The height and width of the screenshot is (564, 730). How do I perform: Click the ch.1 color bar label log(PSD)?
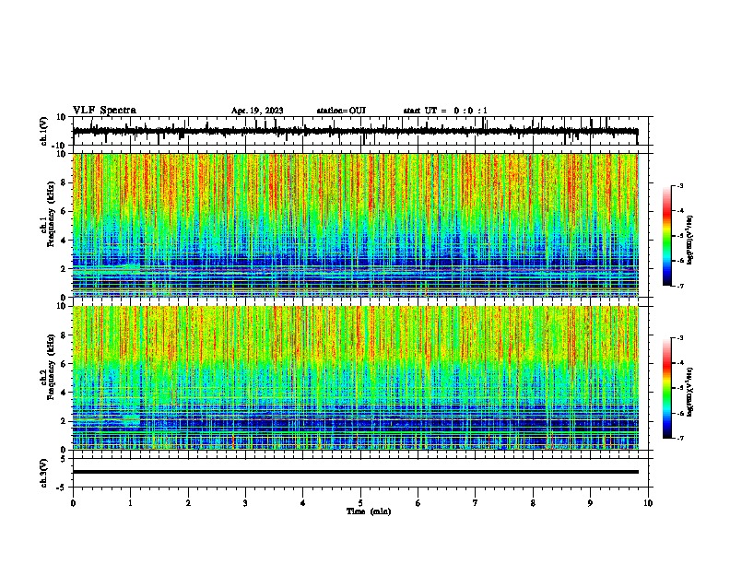coord(690,240)
